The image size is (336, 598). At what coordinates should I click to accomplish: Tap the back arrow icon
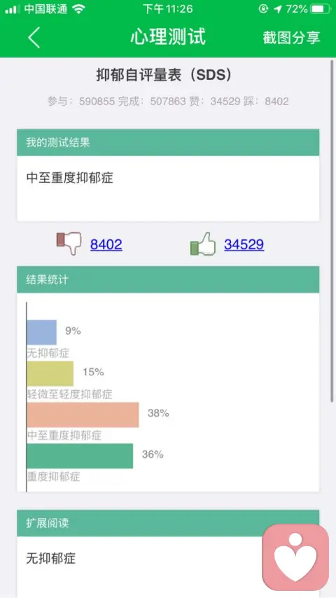point(34,37)
